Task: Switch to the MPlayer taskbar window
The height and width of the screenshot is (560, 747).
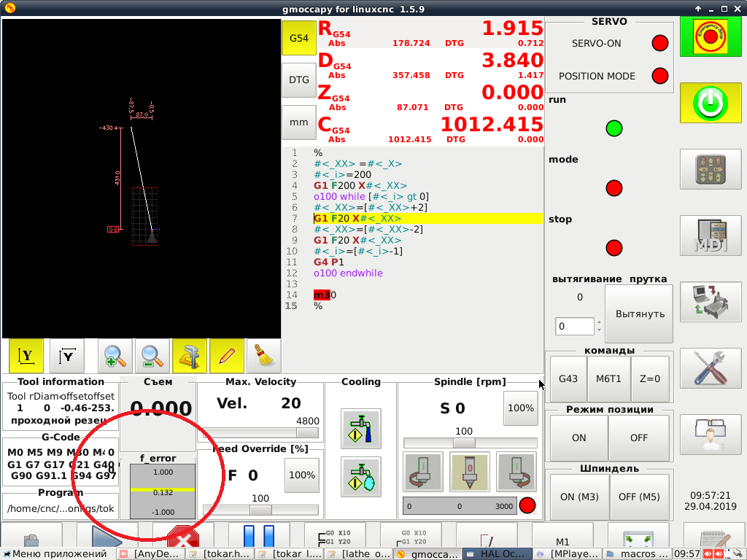Action: pos(568,554)
